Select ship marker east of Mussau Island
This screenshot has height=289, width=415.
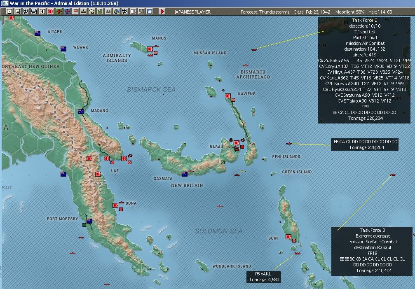coord(245,65)
